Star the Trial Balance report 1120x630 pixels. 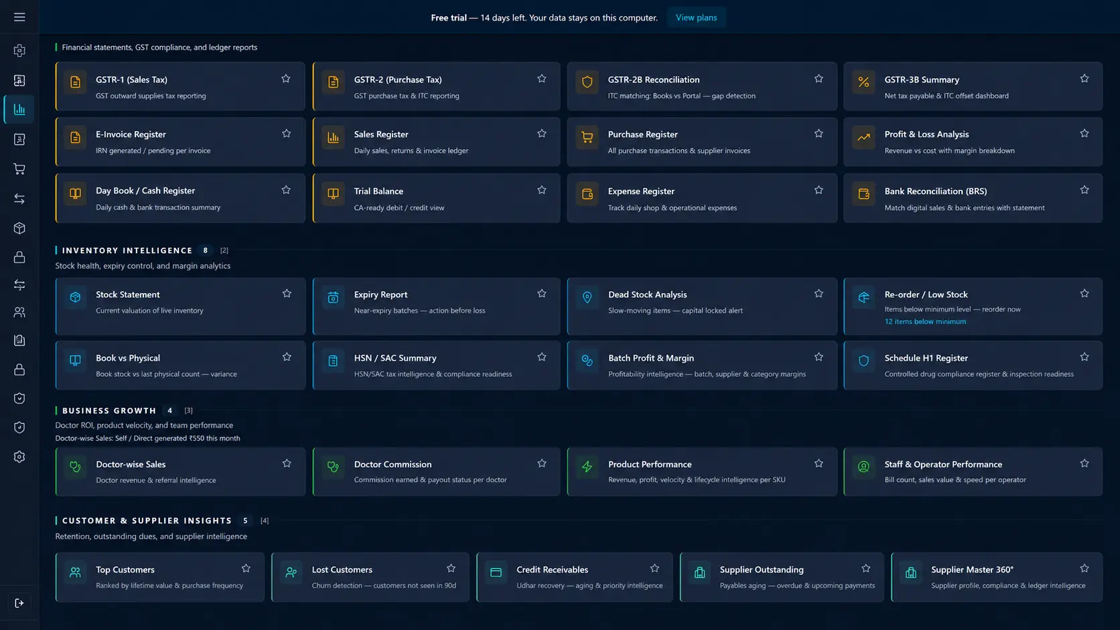point(542,190)
